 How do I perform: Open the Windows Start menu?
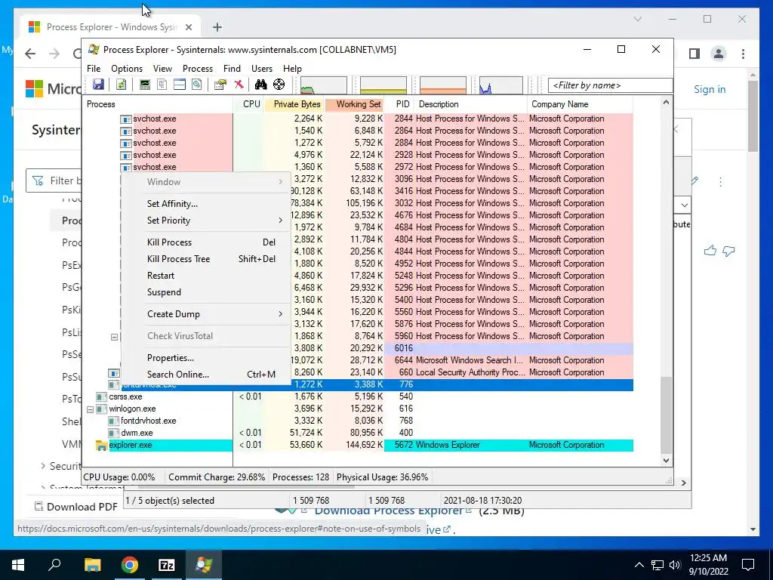[x=18, y=565]
